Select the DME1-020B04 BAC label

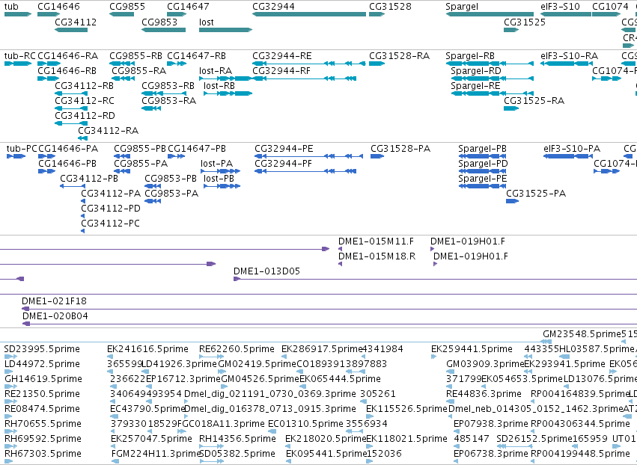[55, 316]
